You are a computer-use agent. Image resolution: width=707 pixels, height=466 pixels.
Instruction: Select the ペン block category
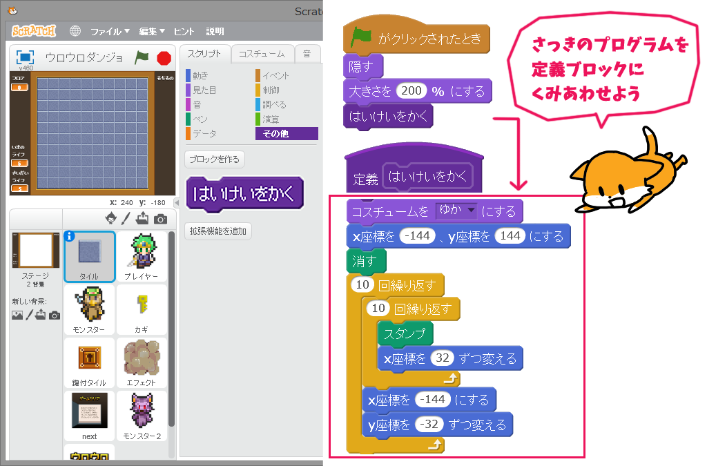[x=197, y=119]
